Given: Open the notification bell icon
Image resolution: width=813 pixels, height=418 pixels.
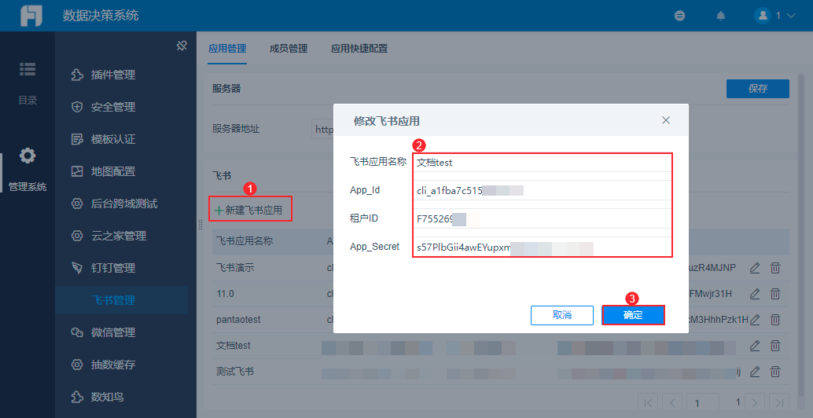Looking at the screenshot, I should tap(721, 16).
